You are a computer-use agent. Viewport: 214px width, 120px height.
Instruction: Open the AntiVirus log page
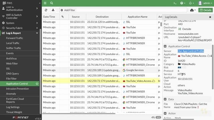coord(11,59)
